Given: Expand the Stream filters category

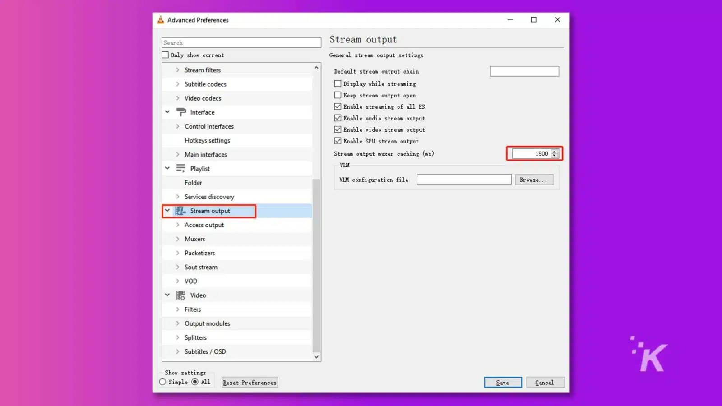Looking at the screenshot, I should point(177,70).
